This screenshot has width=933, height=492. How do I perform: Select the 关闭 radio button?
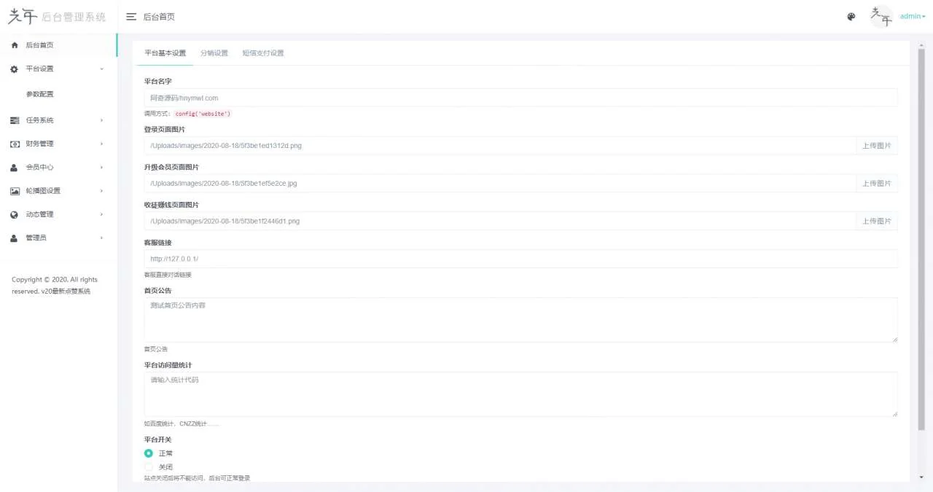[x=149, y=467]
